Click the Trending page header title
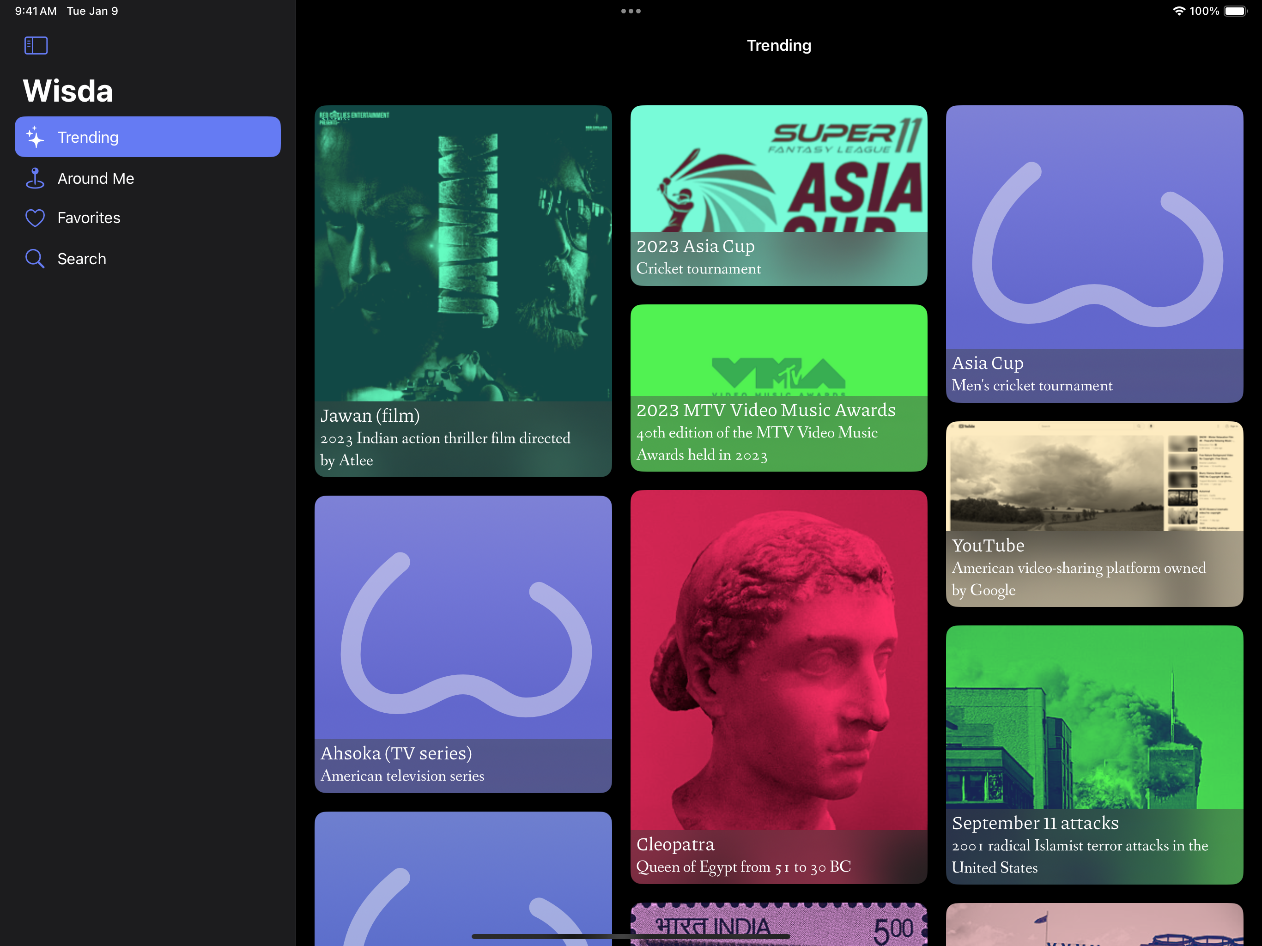 tap(779, 45)
